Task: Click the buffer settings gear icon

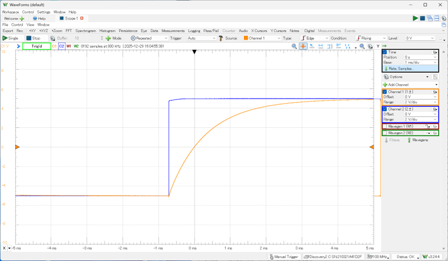Action: (53, 38)
